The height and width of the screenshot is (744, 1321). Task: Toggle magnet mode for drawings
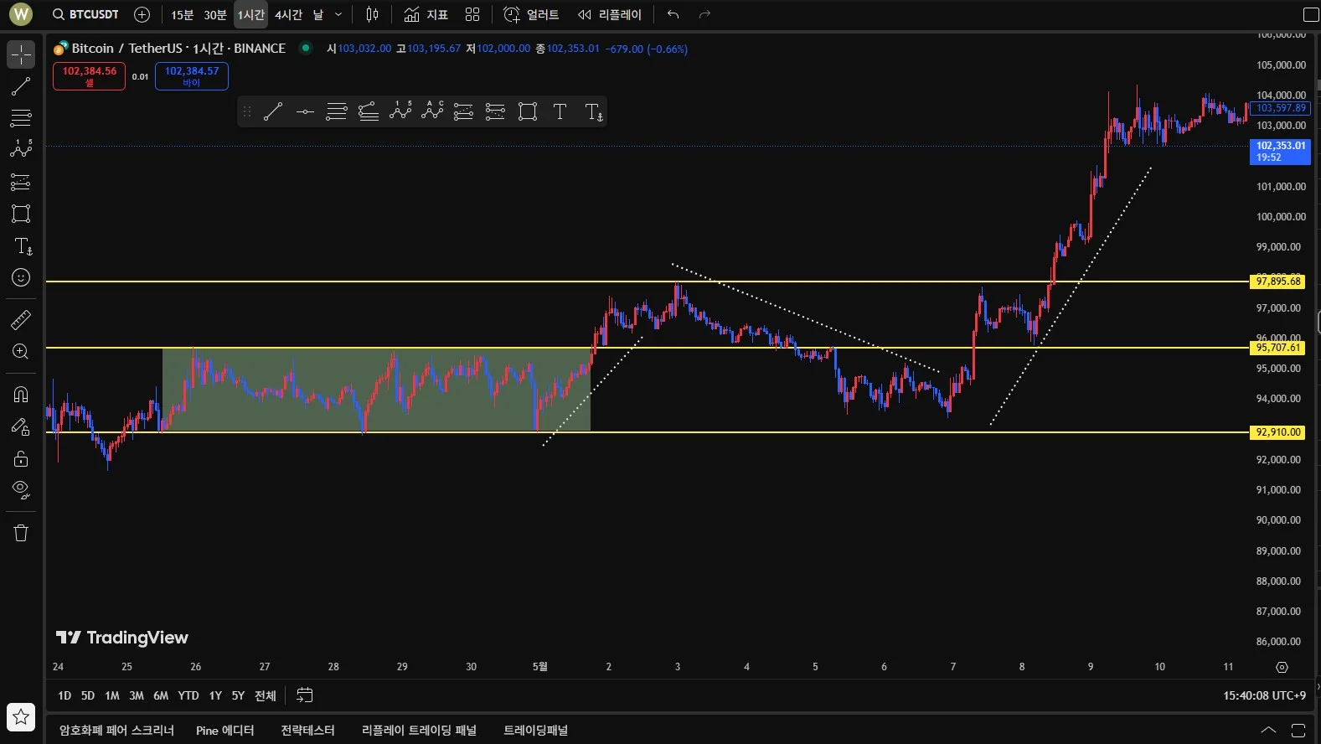click(21, 395)
